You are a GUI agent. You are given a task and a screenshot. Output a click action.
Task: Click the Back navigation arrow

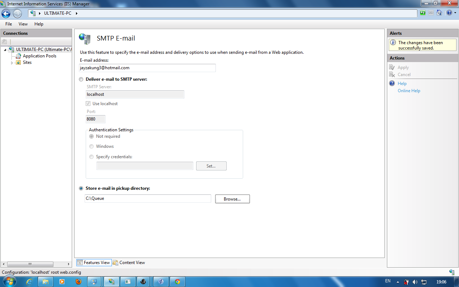(6, 14)
